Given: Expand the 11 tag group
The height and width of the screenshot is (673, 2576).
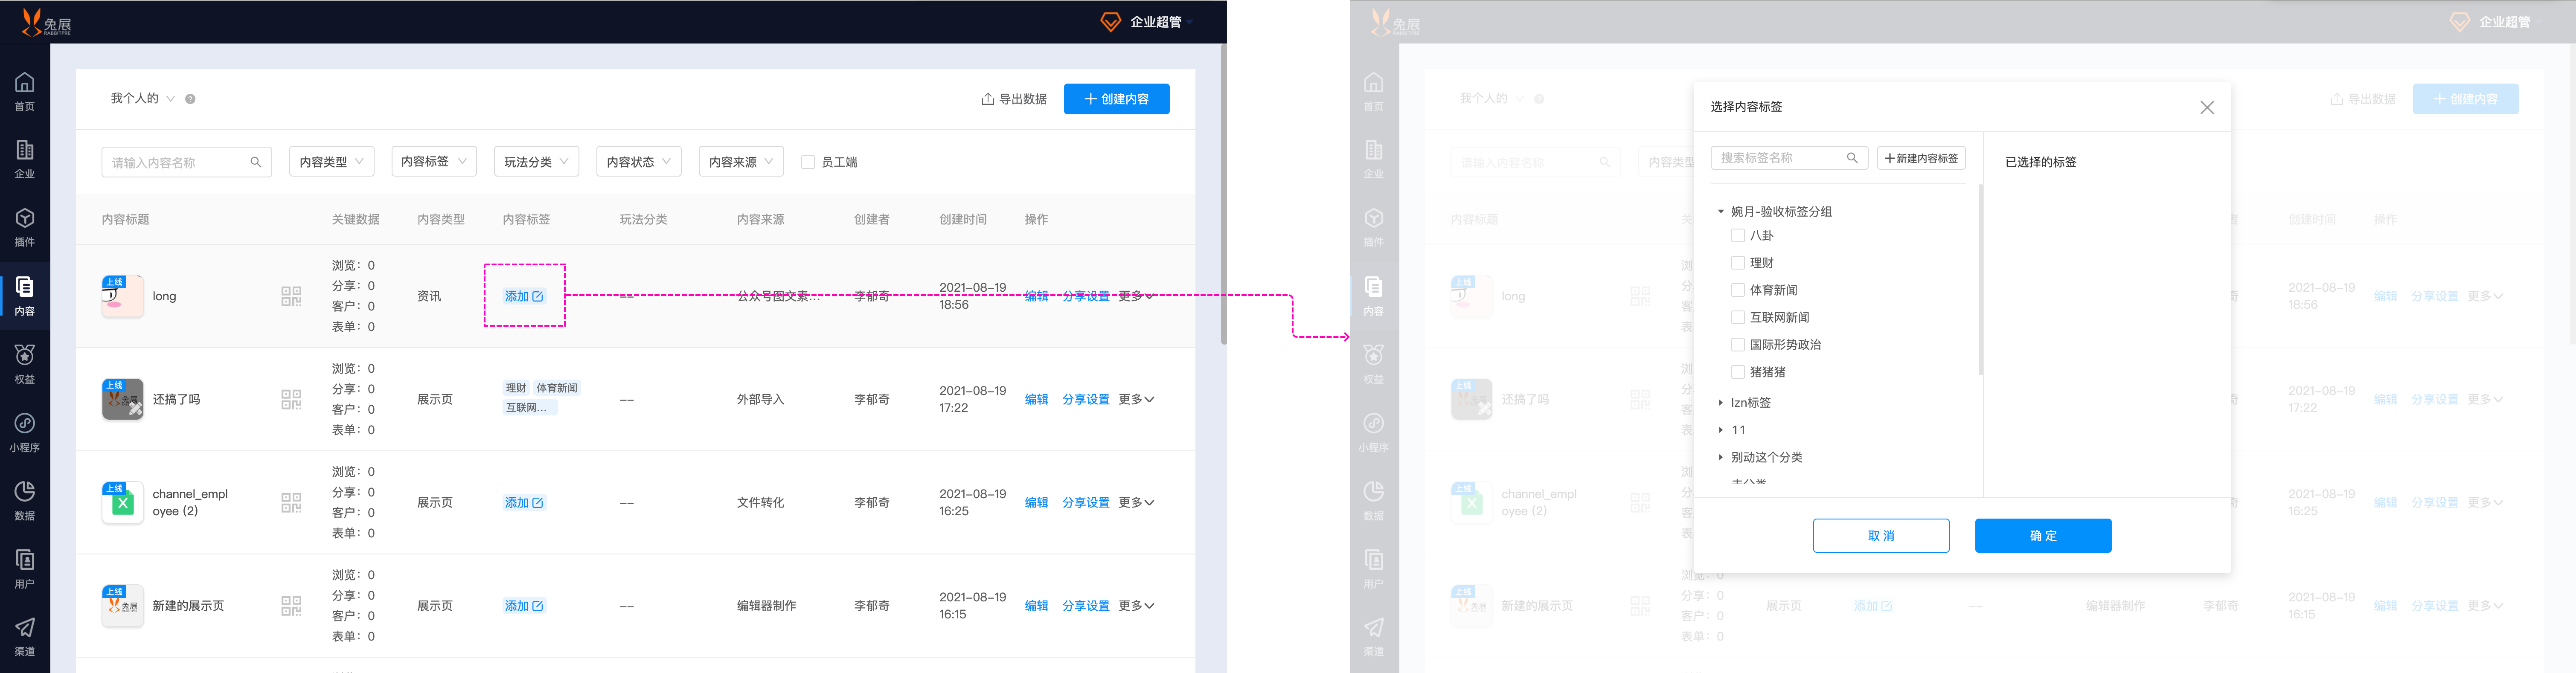Looking at the screenshot, I should pyautogui.click(x=1721, y=430).
